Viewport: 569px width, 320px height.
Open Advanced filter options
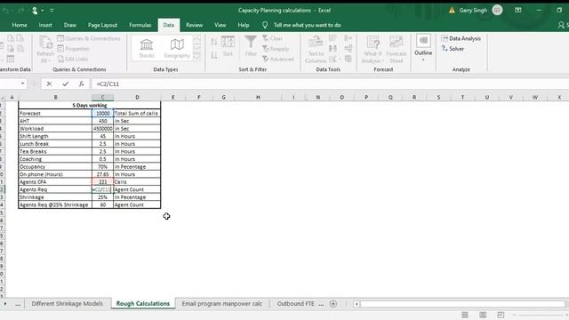click(x=278, y=59)
